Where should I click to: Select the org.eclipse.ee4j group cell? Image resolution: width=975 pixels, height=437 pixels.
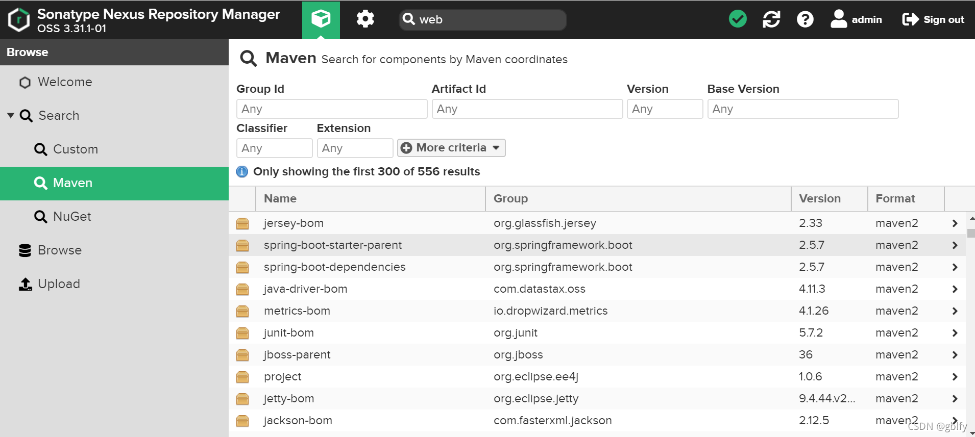coord(535,377)
